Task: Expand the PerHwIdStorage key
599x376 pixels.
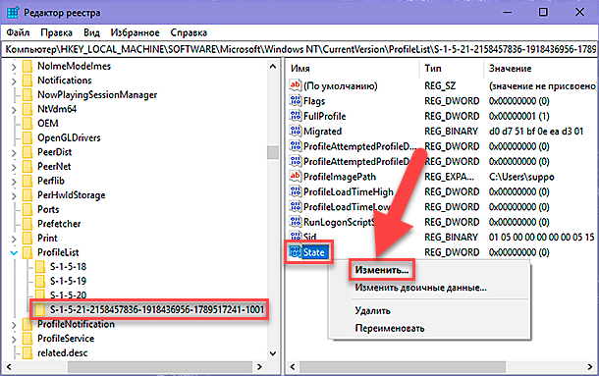Action: (x=14, y=195)
